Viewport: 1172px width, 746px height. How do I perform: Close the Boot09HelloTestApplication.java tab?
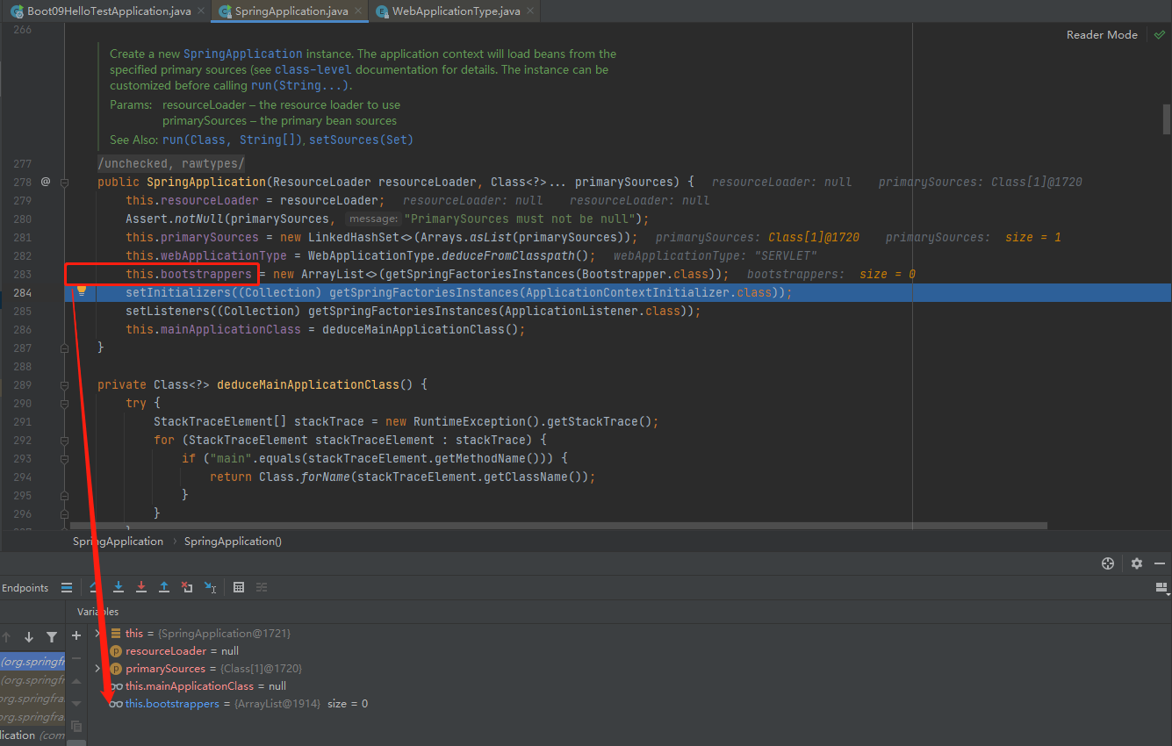[x=200, y=11]
